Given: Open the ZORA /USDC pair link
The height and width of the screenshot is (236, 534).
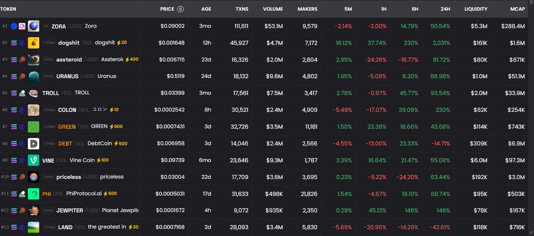Looking at the screenshot, I should (67, 26).
